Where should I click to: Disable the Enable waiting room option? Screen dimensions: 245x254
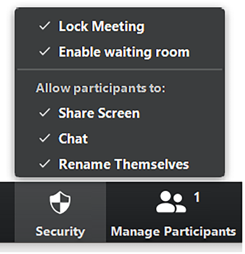click(124, 52)
